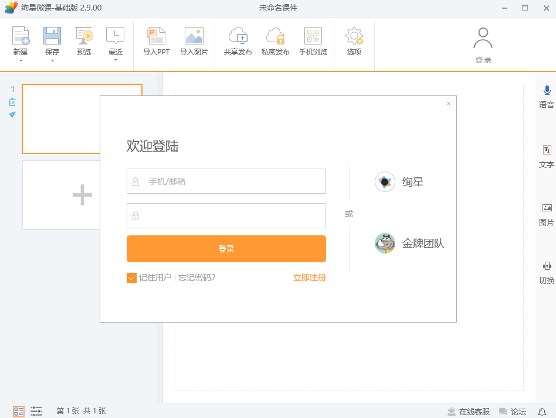The image size is (556, 418).
Task: Open 在线客服 online support
Action: (469, 412)
